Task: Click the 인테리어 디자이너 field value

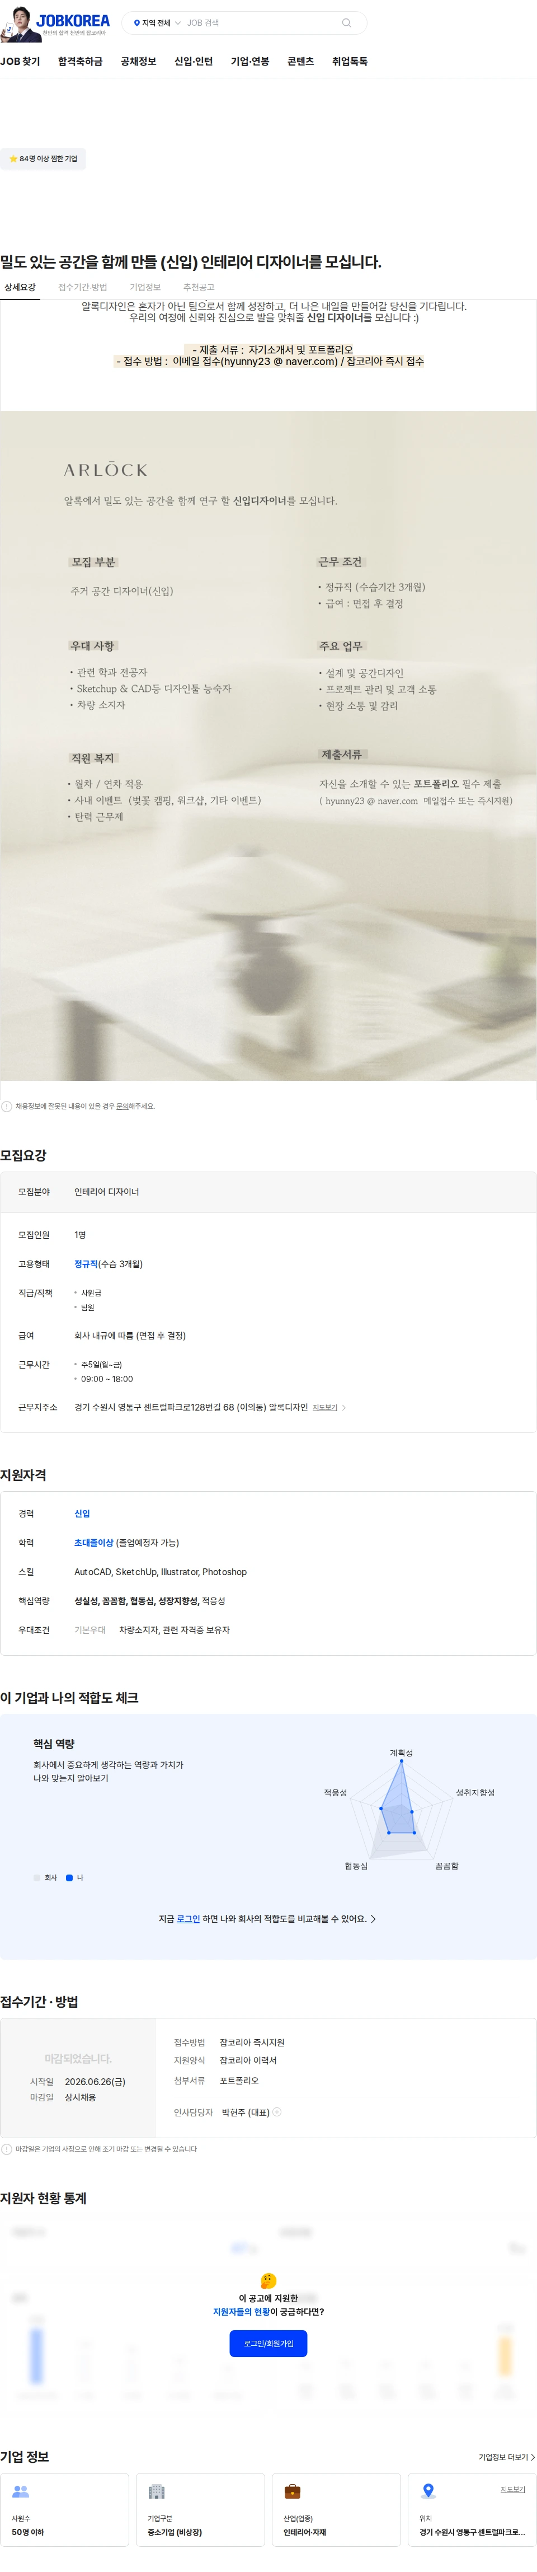Action: 107,1191
